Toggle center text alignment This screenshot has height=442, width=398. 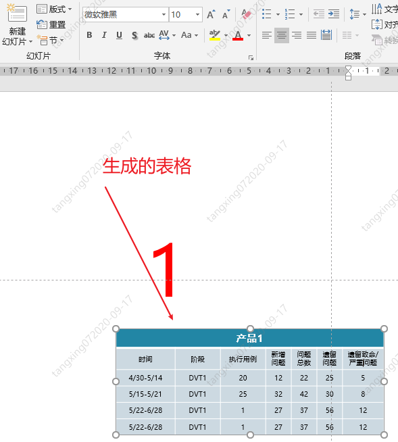coord(282,35)
